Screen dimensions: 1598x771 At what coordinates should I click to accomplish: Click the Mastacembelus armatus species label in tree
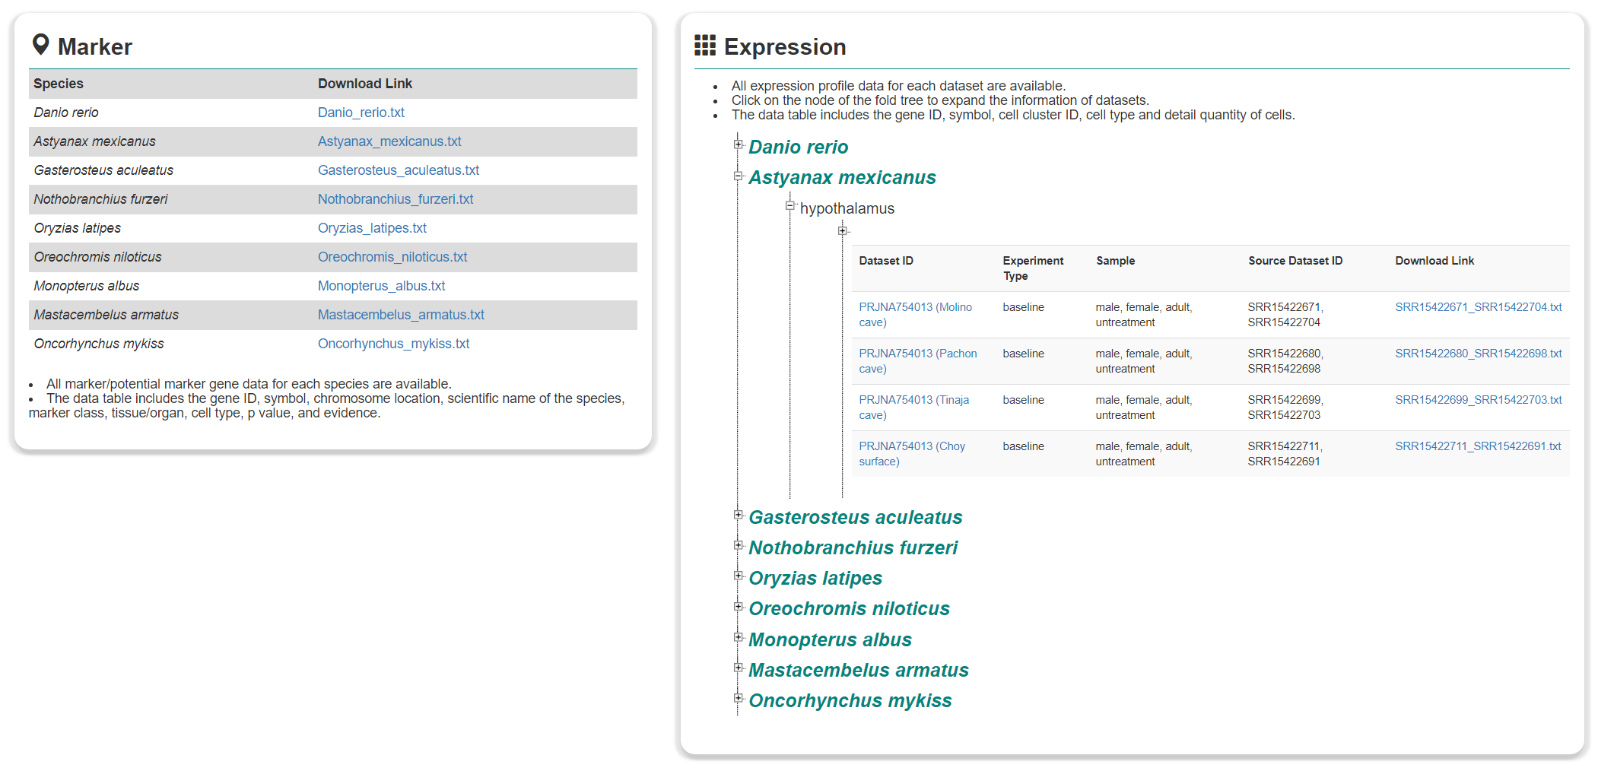coord(858,670)
